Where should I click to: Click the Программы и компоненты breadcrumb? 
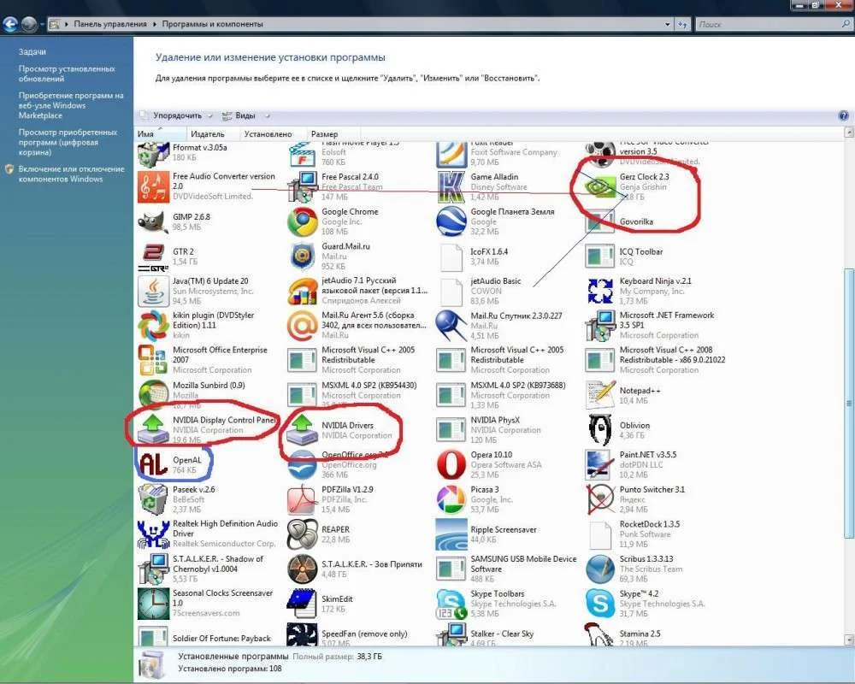coord(212,24)
